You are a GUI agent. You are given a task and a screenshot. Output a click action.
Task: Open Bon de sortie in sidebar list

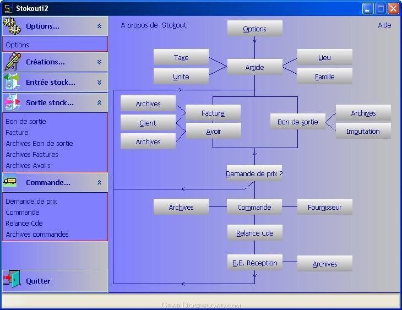pos(26,121)
